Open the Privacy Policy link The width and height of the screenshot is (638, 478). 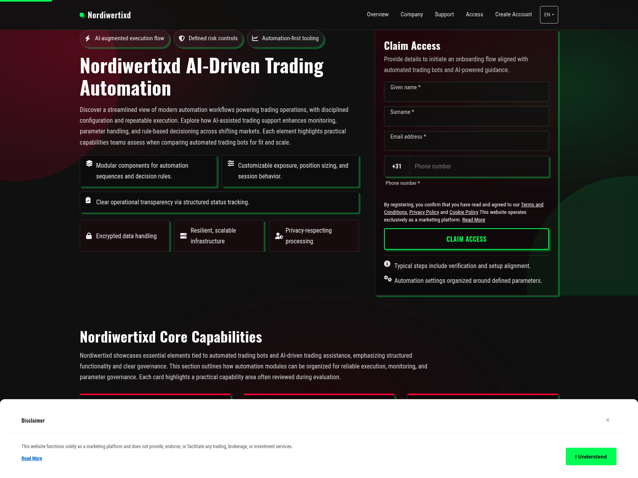point(424,212)
